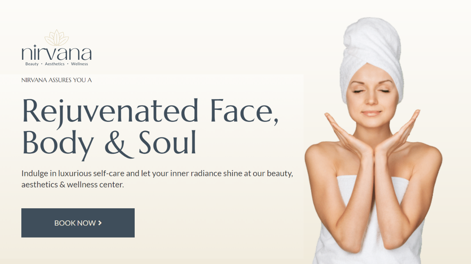Click the word Wellness under the logo
Screen dimensions: 471x264
click(x=79, y=64)
